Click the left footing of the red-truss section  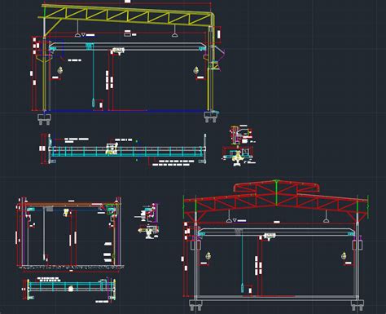196,305
